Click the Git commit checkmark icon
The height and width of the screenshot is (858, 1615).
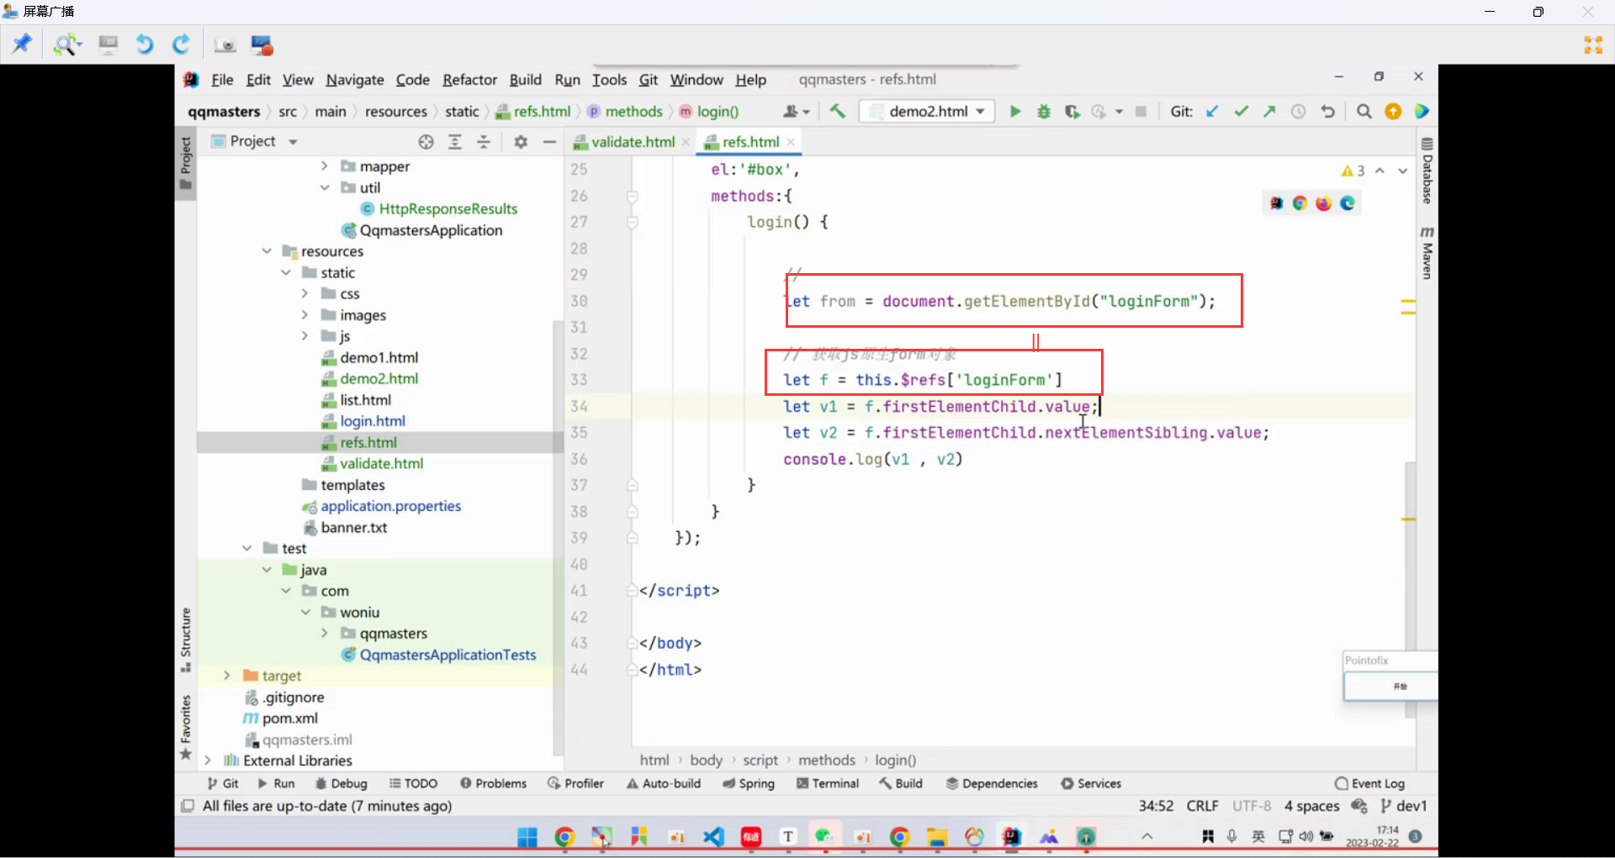[1241, 112]
